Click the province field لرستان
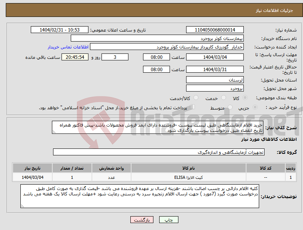This screenshot has height=230, width=303. 215,80
